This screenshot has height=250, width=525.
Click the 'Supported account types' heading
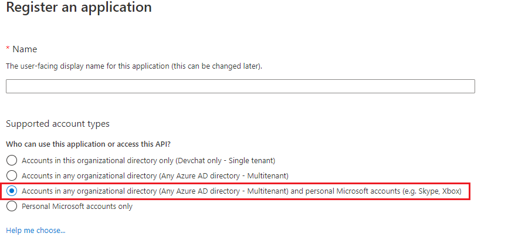pyautogui.click(x=57, y=124)
